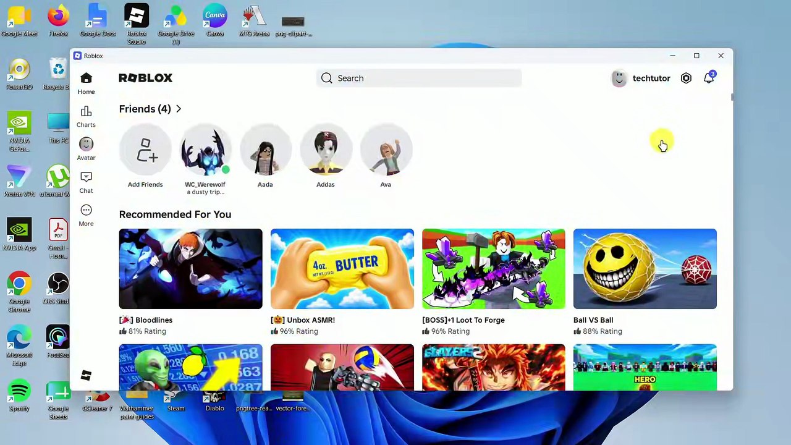Open Firefox desktop shortcut

click(x=58, y=21)
